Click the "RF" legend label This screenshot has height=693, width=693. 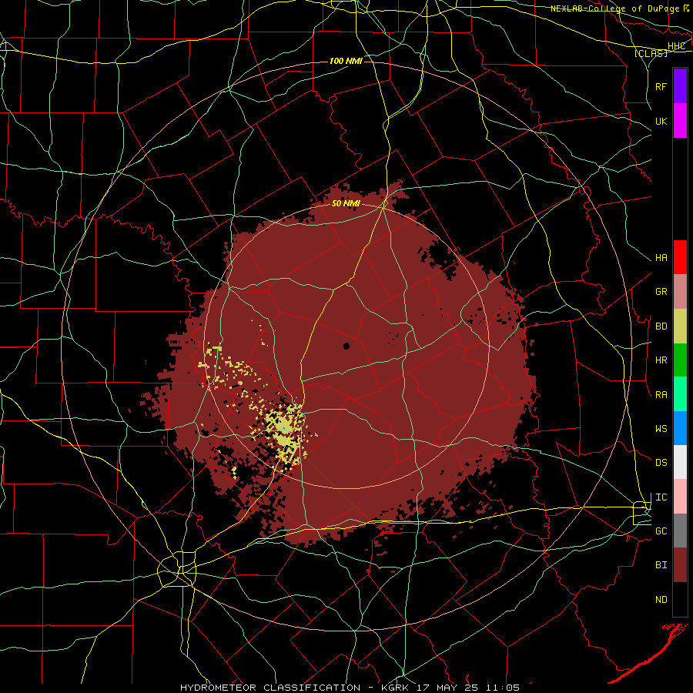tap(661, 86)
